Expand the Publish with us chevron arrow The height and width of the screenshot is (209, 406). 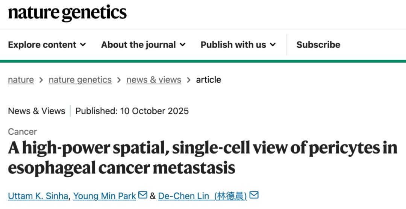(273, 45)
